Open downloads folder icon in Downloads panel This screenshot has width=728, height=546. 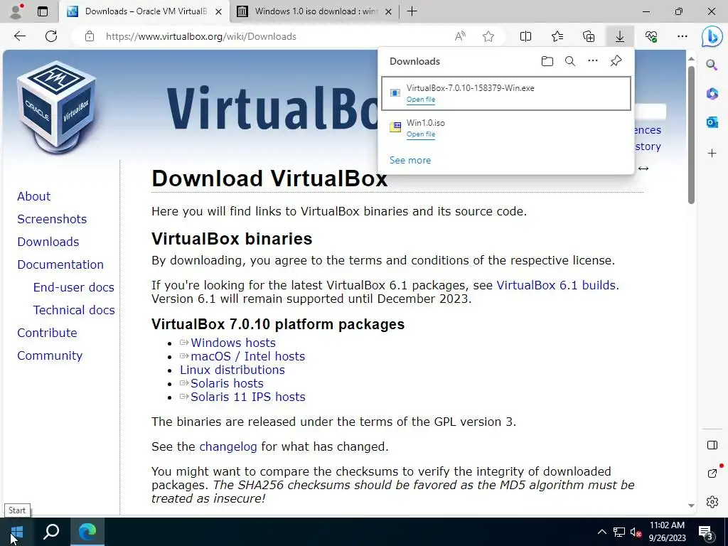547,61
